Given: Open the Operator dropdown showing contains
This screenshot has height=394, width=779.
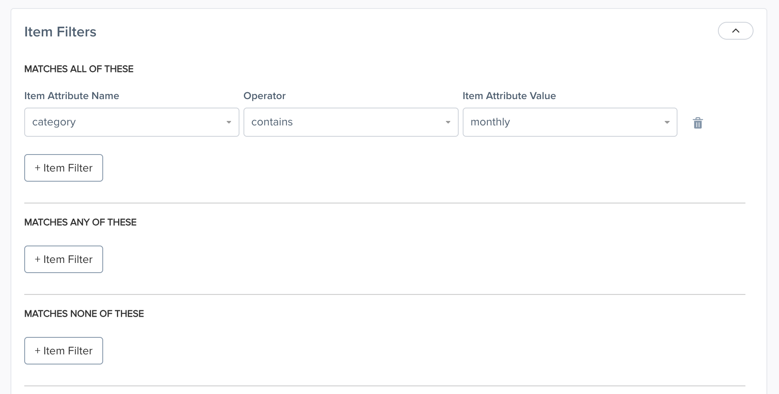Looking at the screenshot, I should [x=350, y=122].
